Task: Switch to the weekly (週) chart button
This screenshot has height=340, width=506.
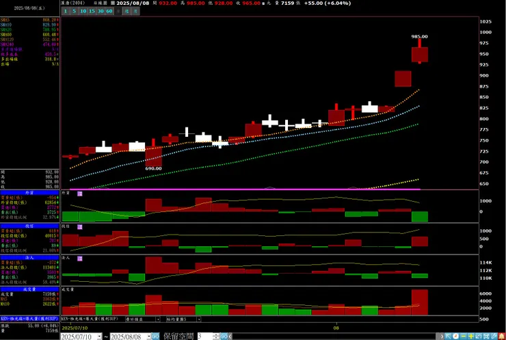Action: pos(126,12)
